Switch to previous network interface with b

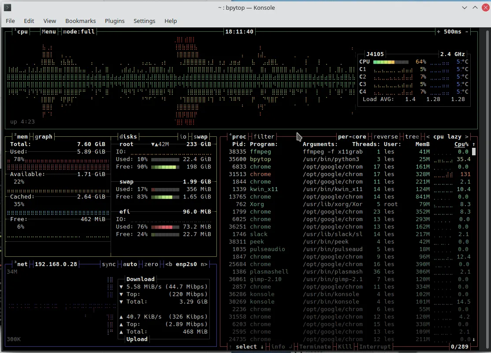click(x=169, y=264)
